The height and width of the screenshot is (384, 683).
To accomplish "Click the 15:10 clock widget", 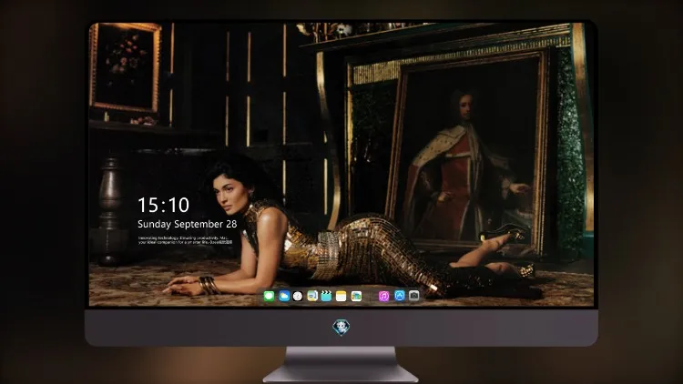I will tap(163, 205).
